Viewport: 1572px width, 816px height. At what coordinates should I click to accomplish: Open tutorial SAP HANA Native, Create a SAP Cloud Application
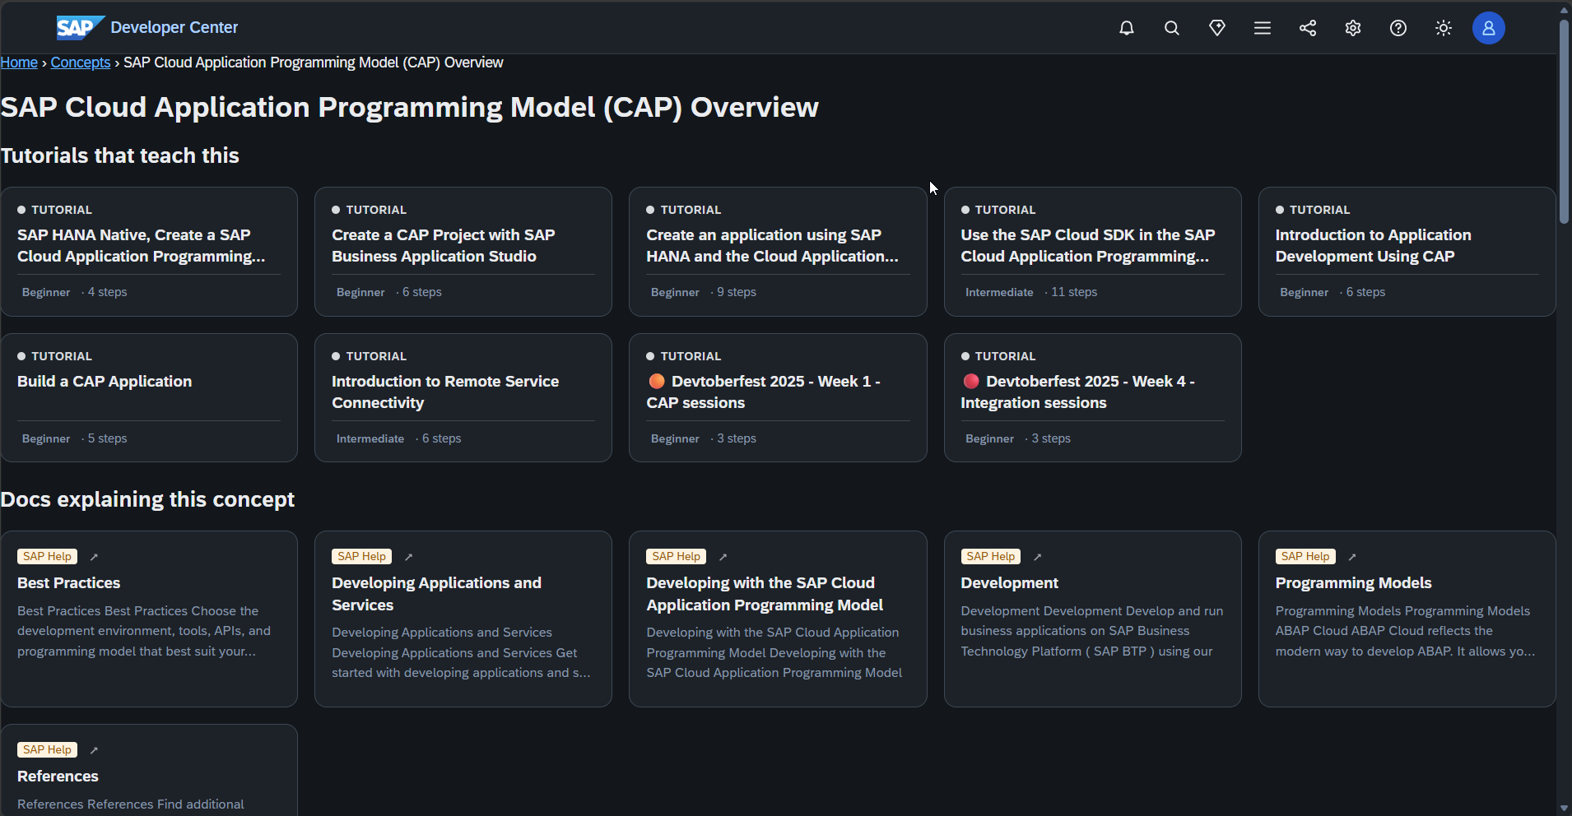click(142, 246)
